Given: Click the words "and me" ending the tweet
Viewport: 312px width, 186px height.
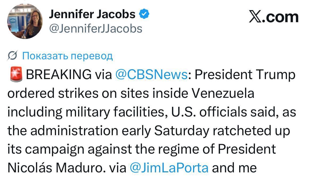Looking at the screenshot, I should tap(234, 168).
